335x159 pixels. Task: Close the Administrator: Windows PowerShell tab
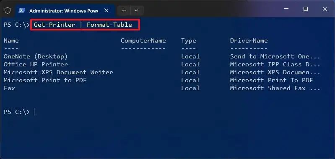pyautogui.click(x=106, y=10)
